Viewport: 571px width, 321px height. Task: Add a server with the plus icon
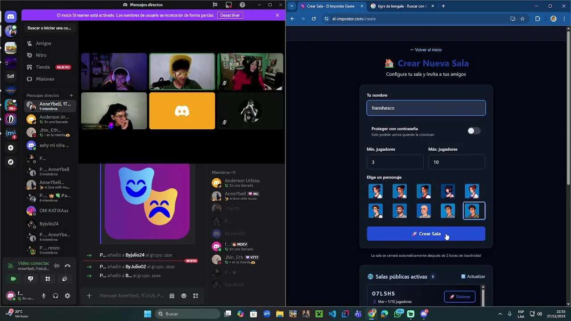tap(11, 148)
